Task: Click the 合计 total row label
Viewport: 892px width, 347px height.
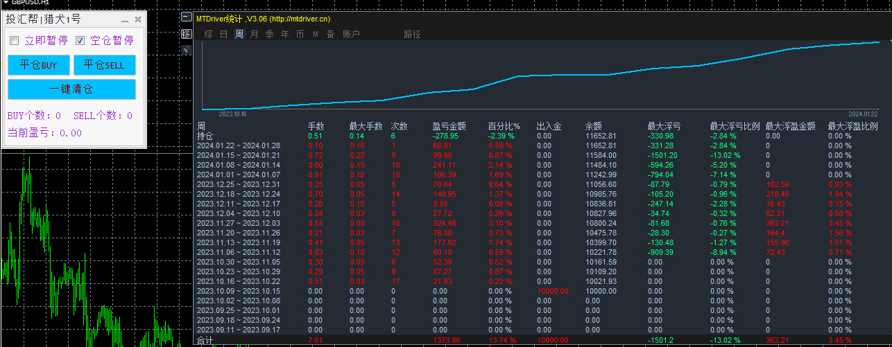Action: click(205, 341)
